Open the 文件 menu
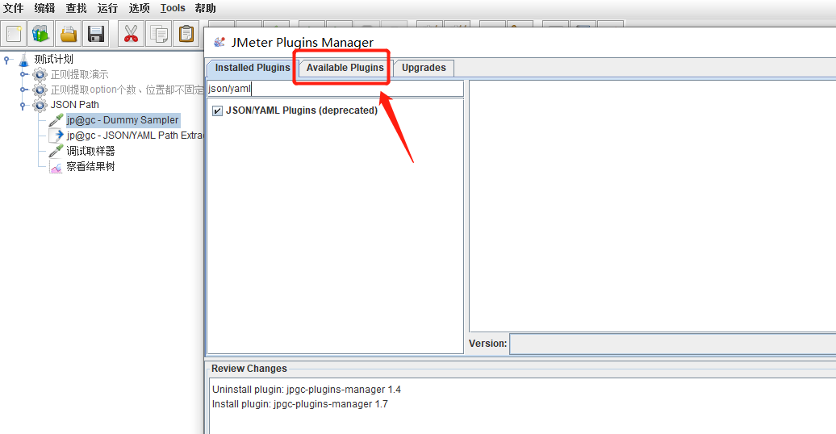This screenshot has width=836, height=434. (14, 8)
